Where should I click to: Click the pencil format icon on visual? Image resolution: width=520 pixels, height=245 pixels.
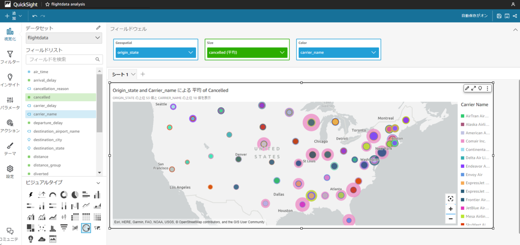[467, 88]
